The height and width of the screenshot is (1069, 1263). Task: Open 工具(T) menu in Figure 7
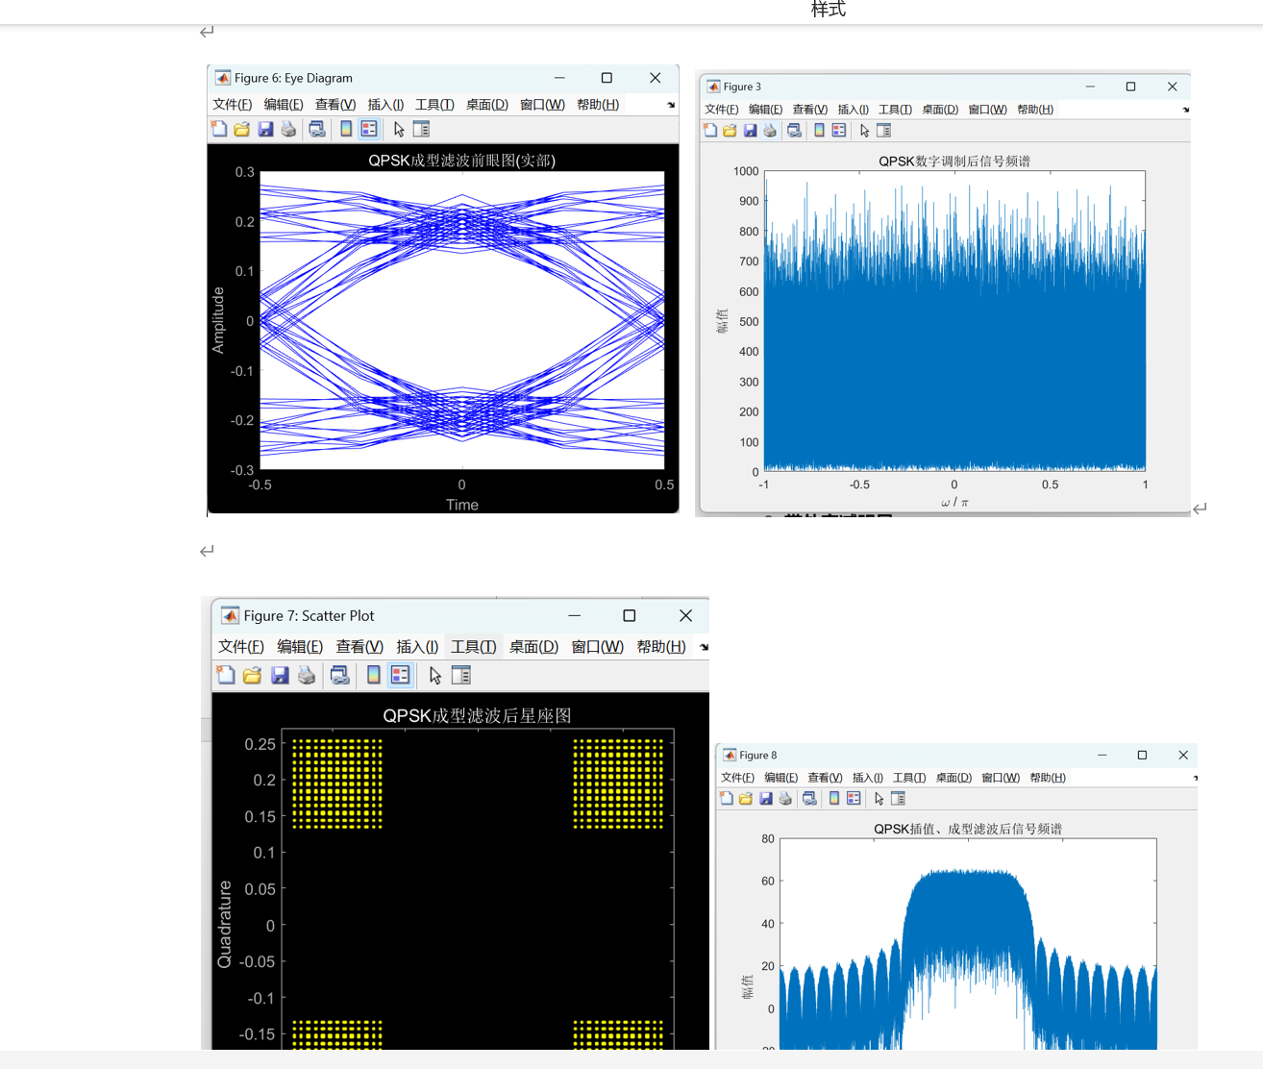tap(474, 647)
